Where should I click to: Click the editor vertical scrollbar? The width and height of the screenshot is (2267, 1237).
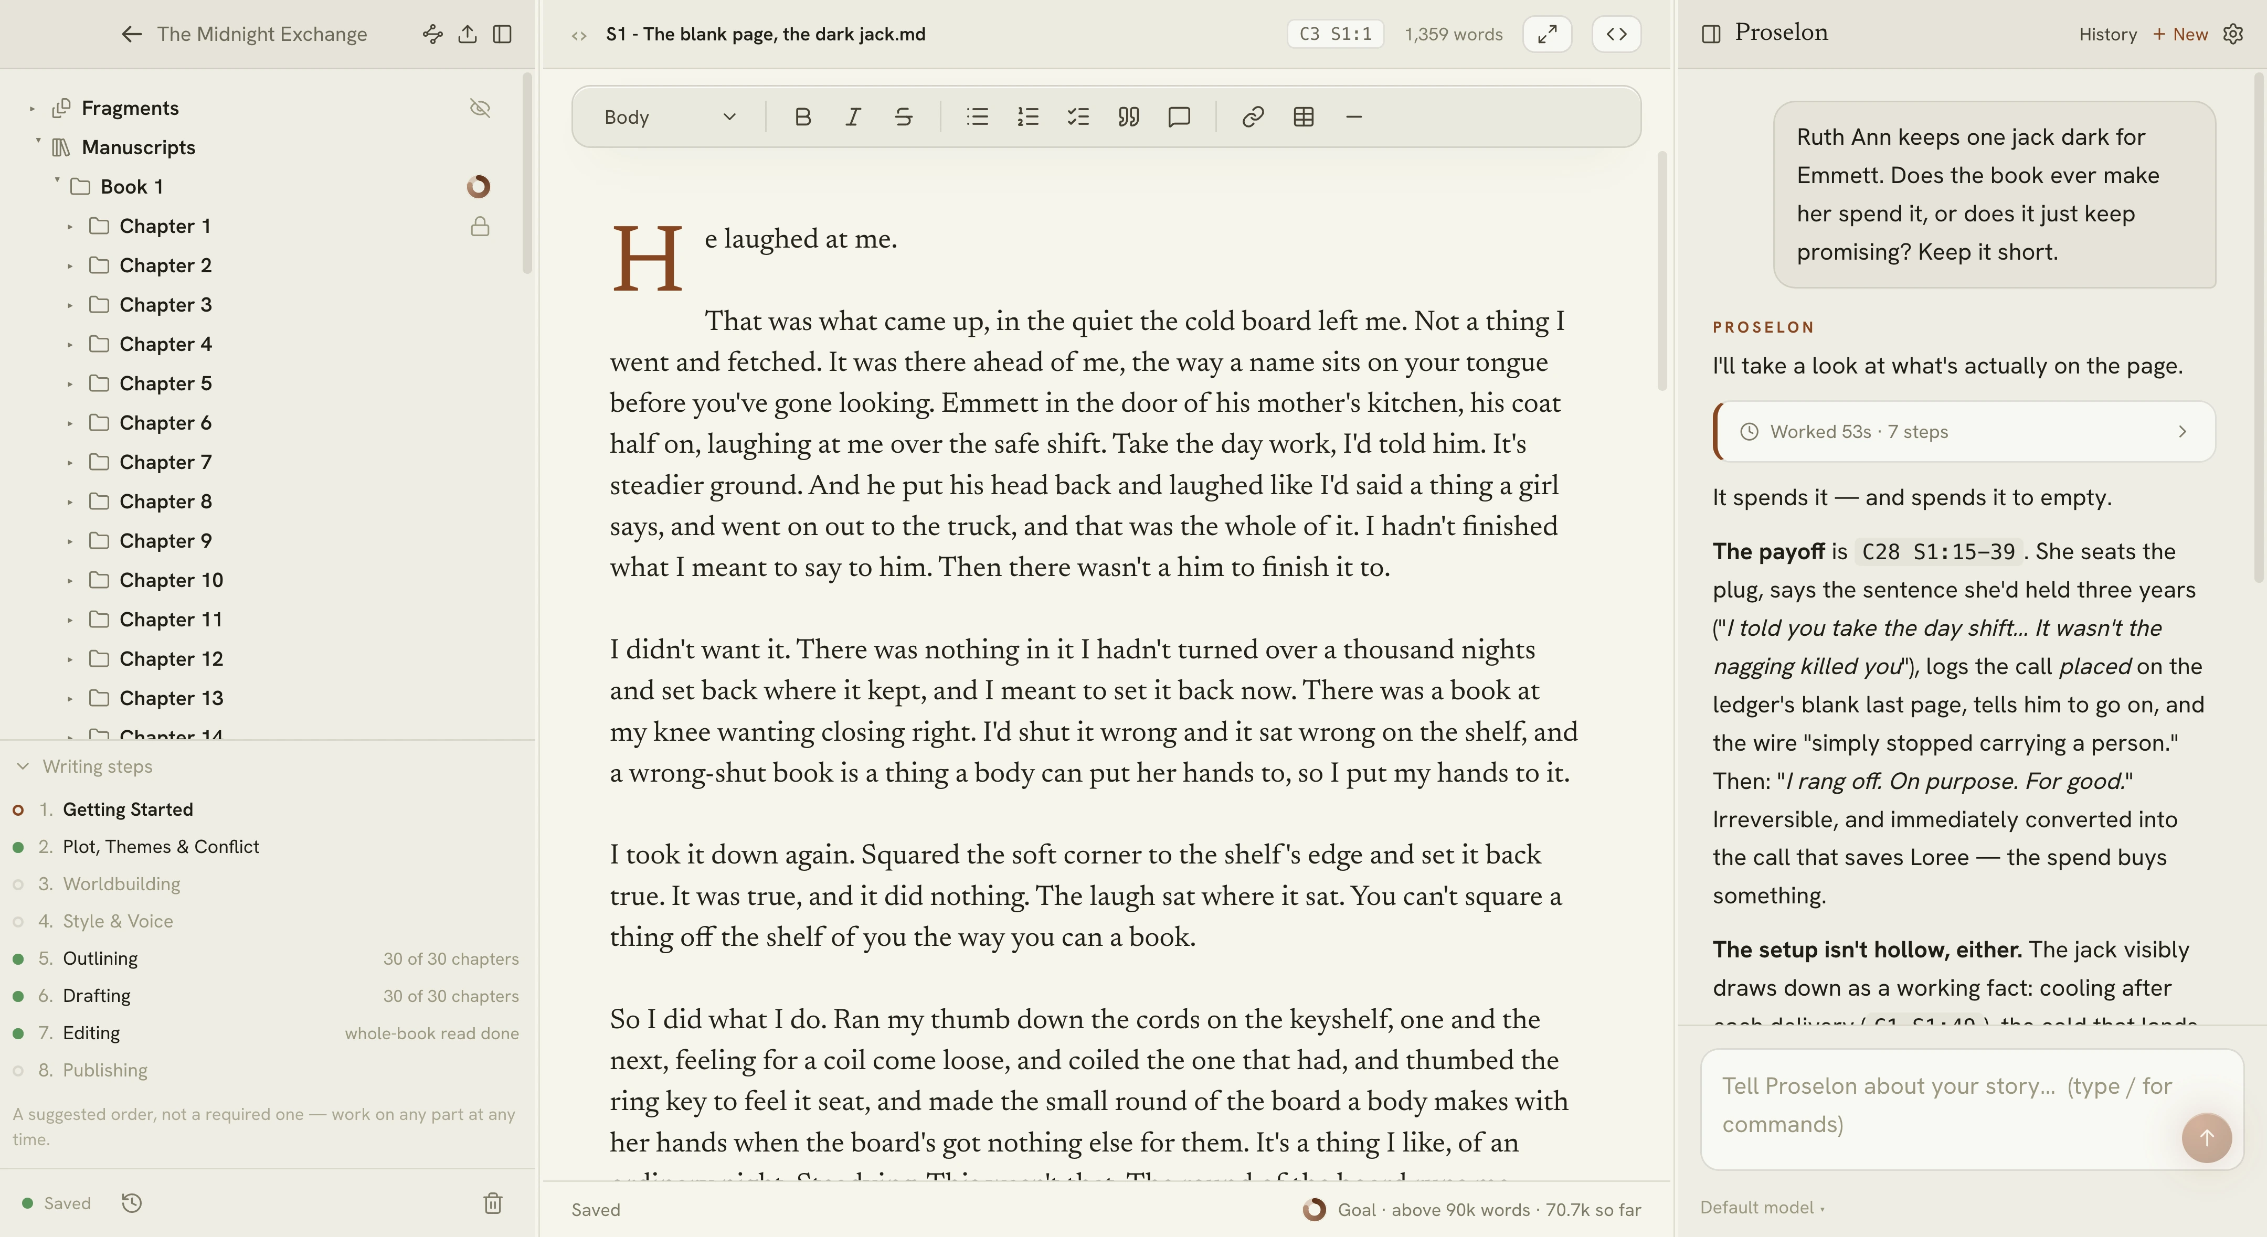(x=1662, y=271)
